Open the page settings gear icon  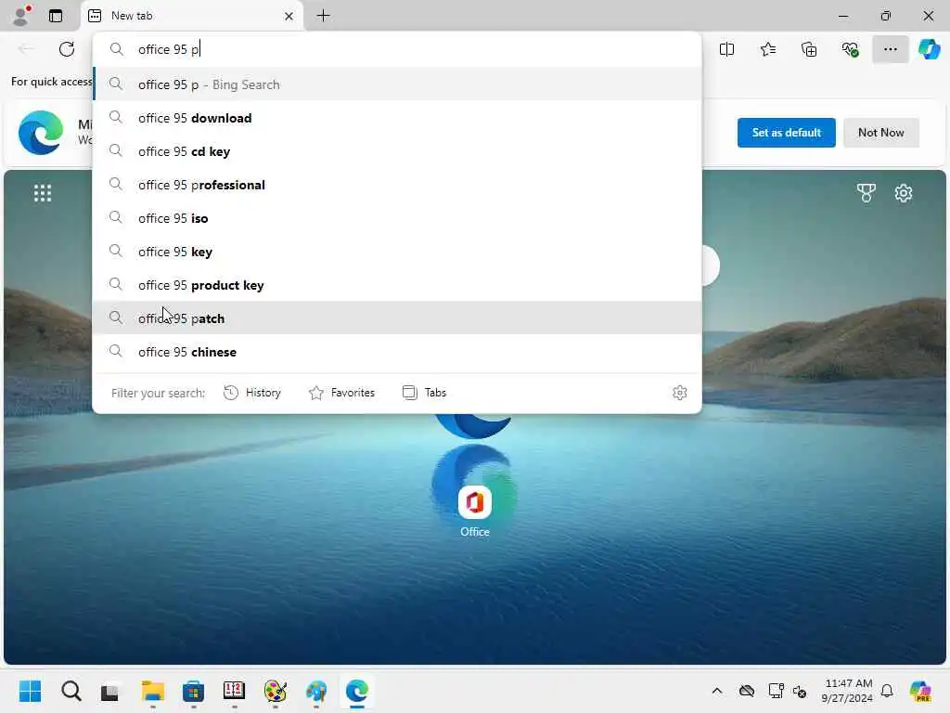pos(904,193)
